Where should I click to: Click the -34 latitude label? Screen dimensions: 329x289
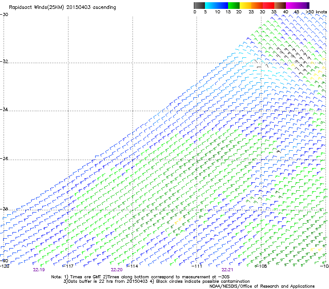coord(4,109)
